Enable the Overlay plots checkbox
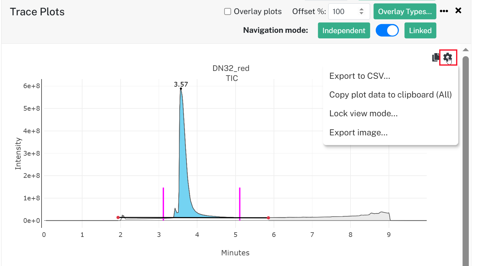 click(228, 12)
